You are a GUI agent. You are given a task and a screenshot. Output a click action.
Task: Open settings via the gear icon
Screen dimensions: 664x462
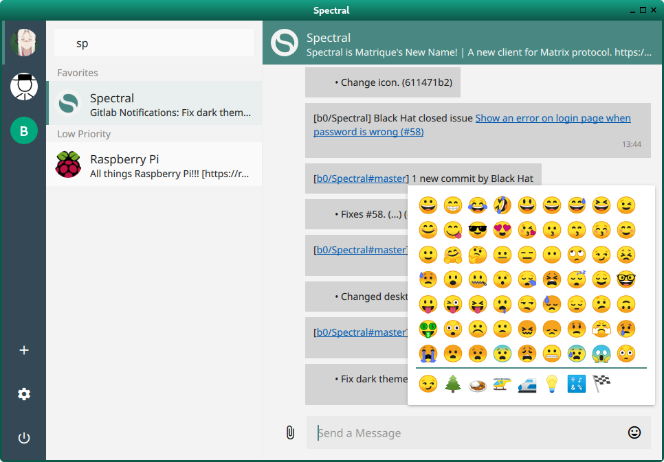click(24, 394)
